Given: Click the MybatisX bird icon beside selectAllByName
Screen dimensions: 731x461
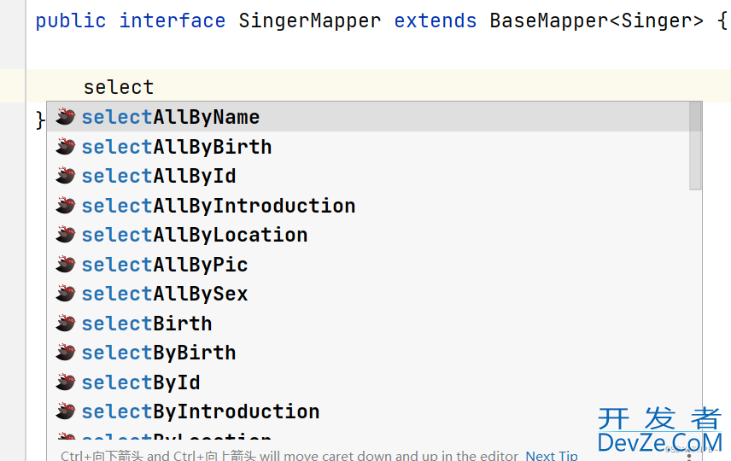Looking at the screenshot, I should pos(65,117).
